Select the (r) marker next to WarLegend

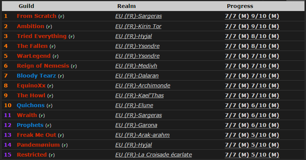point(56,56)
